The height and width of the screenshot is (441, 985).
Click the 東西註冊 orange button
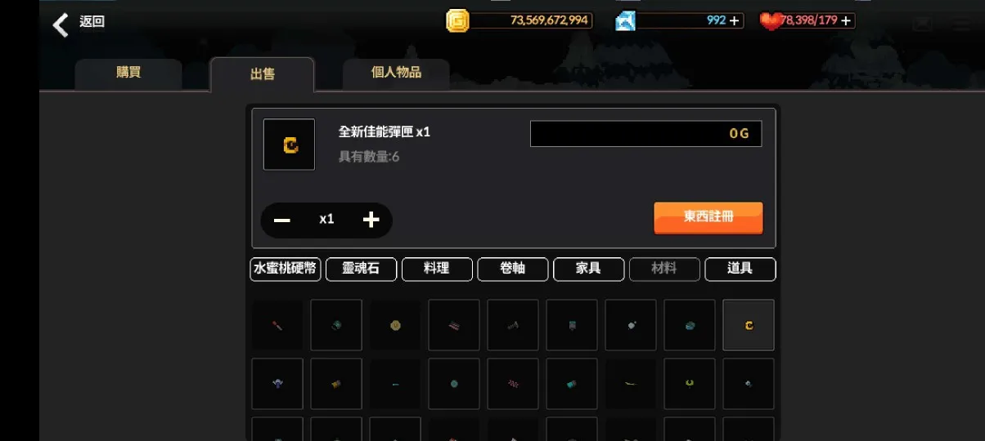(708, 217)
